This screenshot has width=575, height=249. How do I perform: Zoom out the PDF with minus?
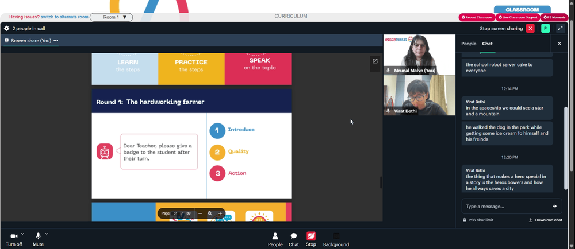point(200,213)
